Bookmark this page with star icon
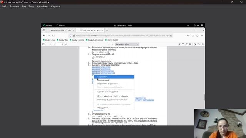Image resolution: width=246 pixels, height=138 pixels. point(171,36)
